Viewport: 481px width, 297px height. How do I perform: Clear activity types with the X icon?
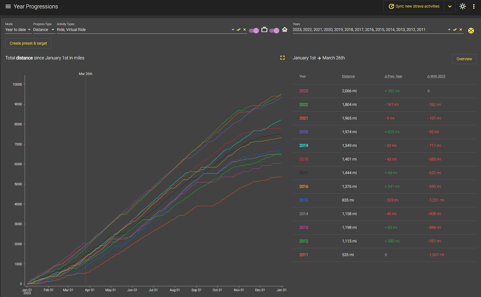click(244, 30)
